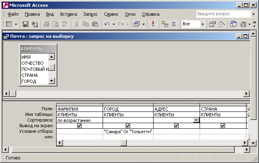Open the Сервис menu
The height and width of the screenshot is (163, 259).
point(111,14)
